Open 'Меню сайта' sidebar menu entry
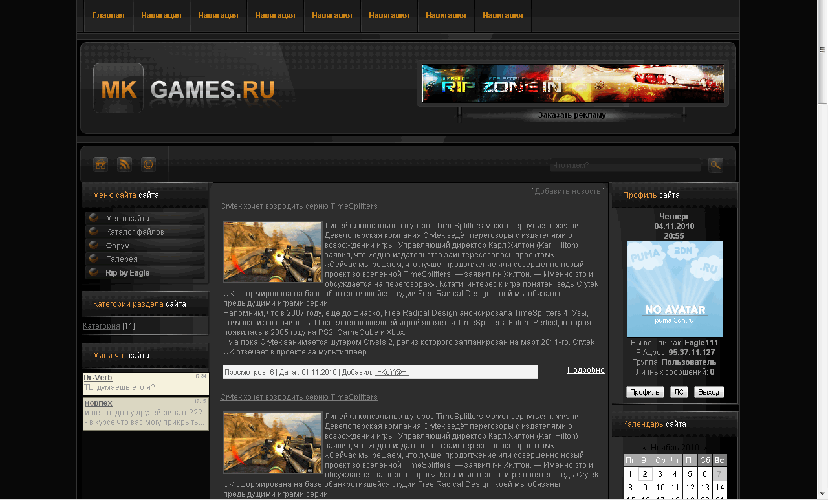828x500 pixels. pyautogui.click(x=146, y=218)
